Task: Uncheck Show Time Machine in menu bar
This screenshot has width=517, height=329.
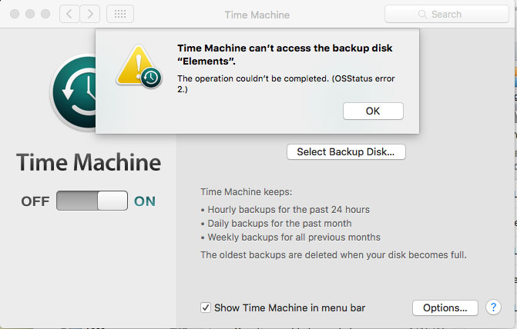Action: click(206, 308)
